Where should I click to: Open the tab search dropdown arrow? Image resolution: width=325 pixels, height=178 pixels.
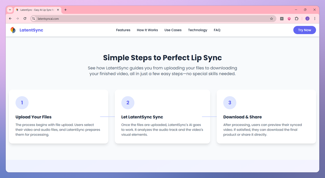(10, 10)
